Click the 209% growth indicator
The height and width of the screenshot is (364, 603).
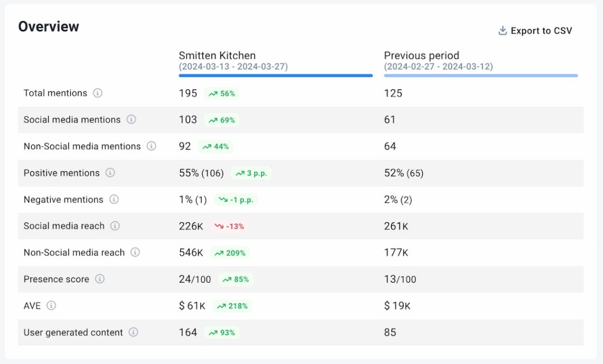coord(231,253)
